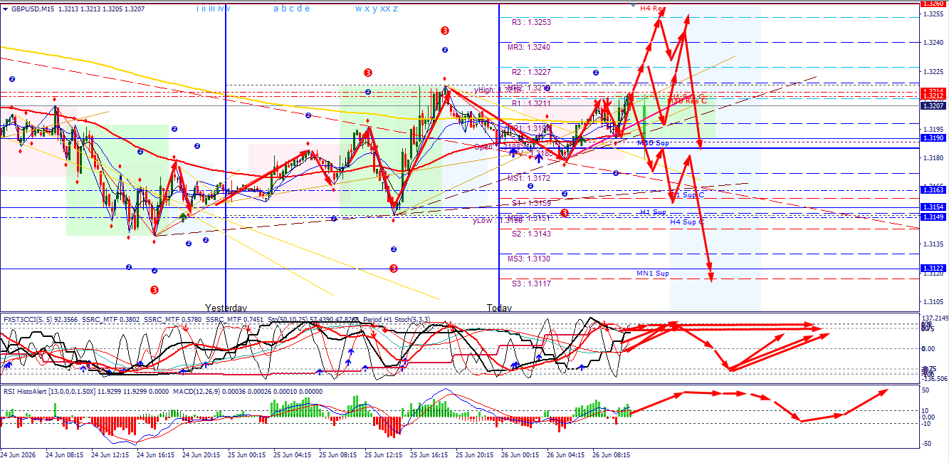Click the '24 Jun 2026' time axis label

(x=19, y=454)
